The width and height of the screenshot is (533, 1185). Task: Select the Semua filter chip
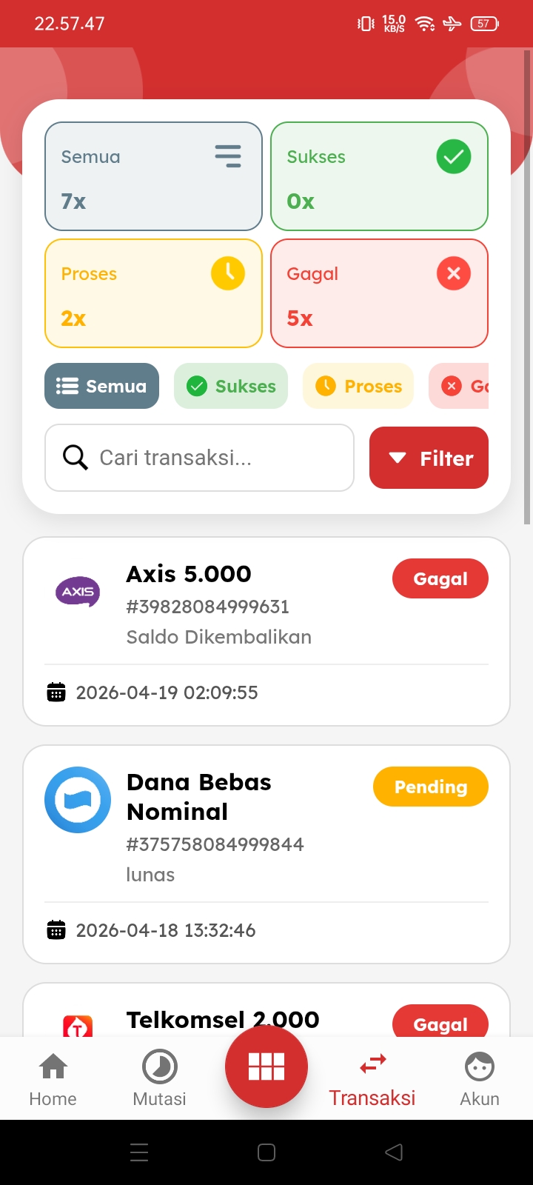pyautogui.click(x=102, y=386)
